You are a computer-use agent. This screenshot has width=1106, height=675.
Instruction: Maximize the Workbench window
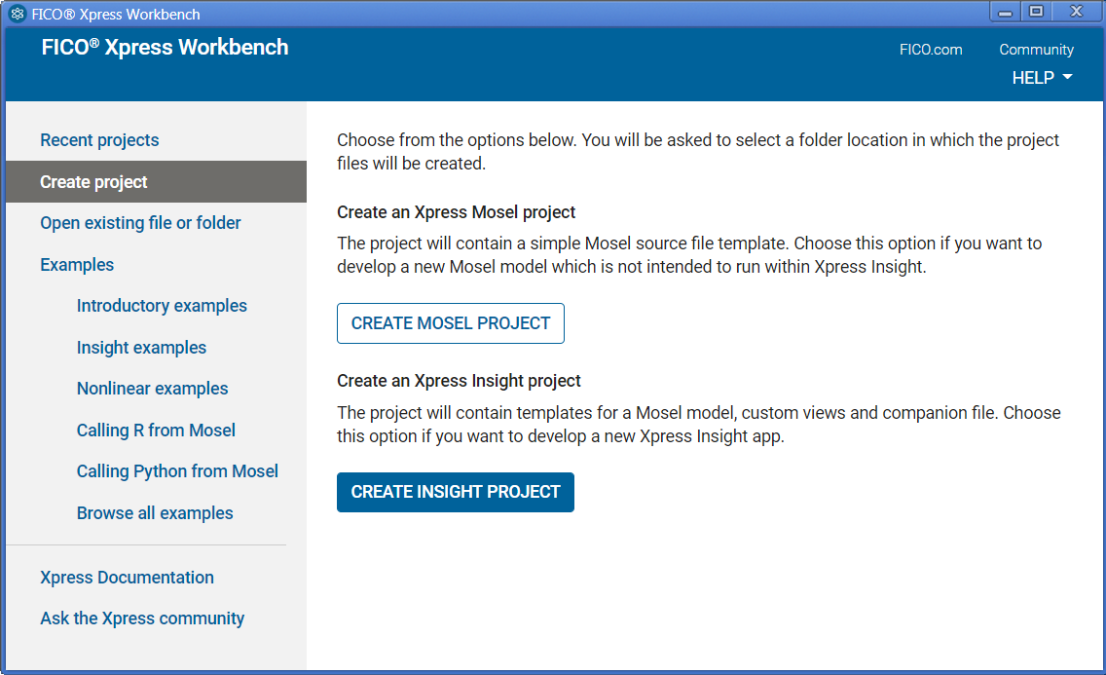pyautogui.click(x=1036, y=12)
